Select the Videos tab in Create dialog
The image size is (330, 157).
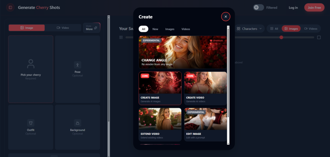click(186, 29)
